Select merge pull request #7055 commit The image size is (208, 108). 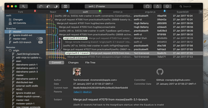(124, 27)
